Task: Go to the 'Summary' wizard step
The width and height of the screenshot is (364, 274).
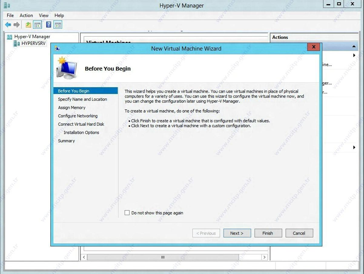Action: 66,141
